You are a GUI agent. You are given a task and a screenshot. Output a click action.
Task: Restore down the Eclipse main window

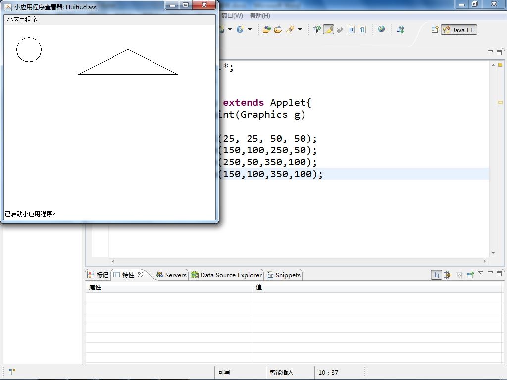point(475,4)
